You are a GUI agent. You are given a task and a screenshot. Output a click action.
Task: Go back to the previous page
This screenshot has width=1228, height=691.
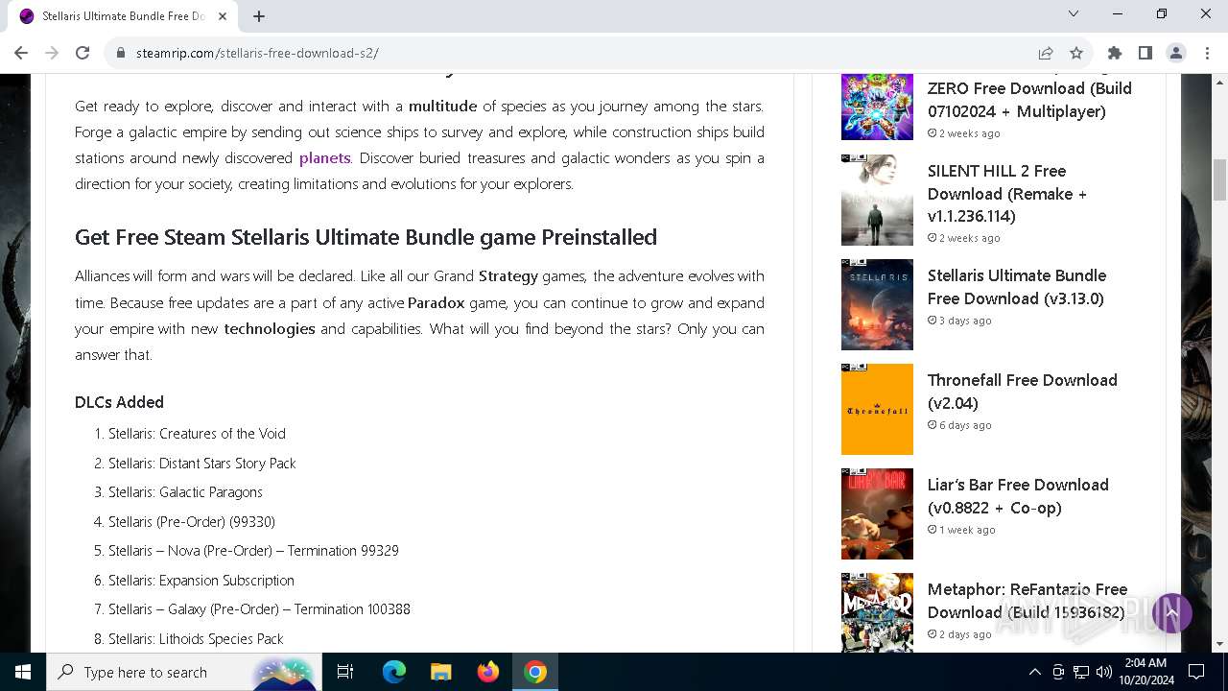point(21,53)
